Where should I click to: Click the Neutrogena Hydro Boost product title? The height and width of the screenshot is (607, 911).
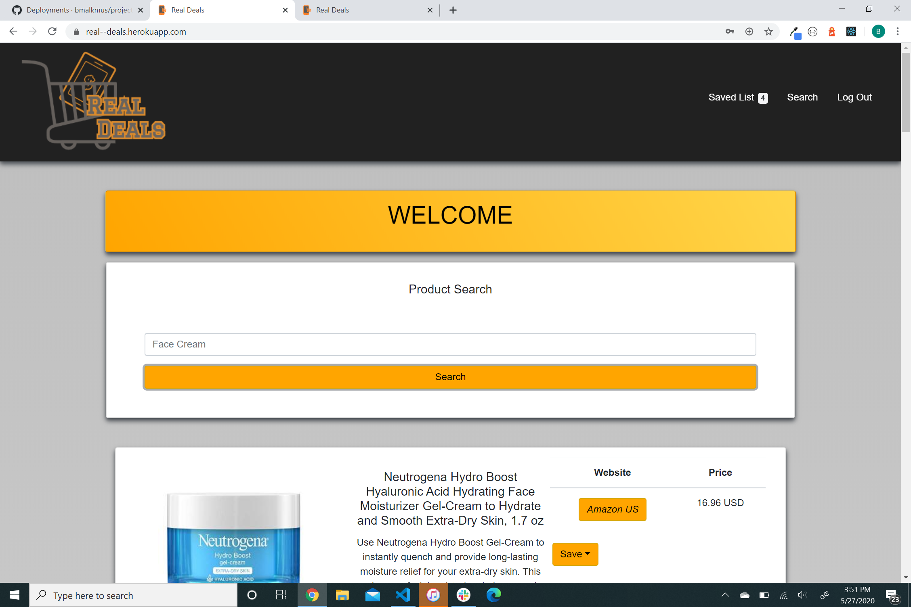click(x=450, y=499)
